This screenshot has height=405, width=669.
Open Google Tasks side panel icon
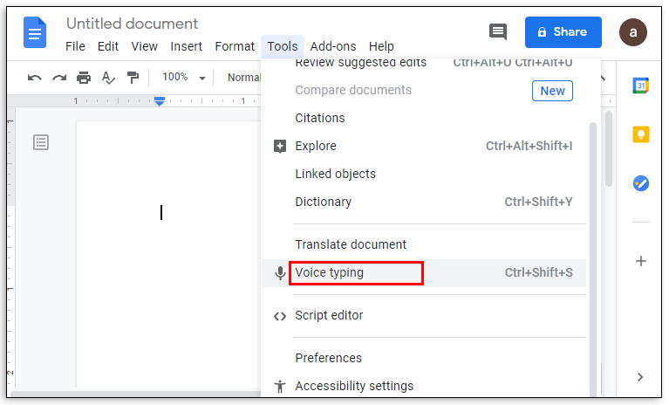pos(640,183)
